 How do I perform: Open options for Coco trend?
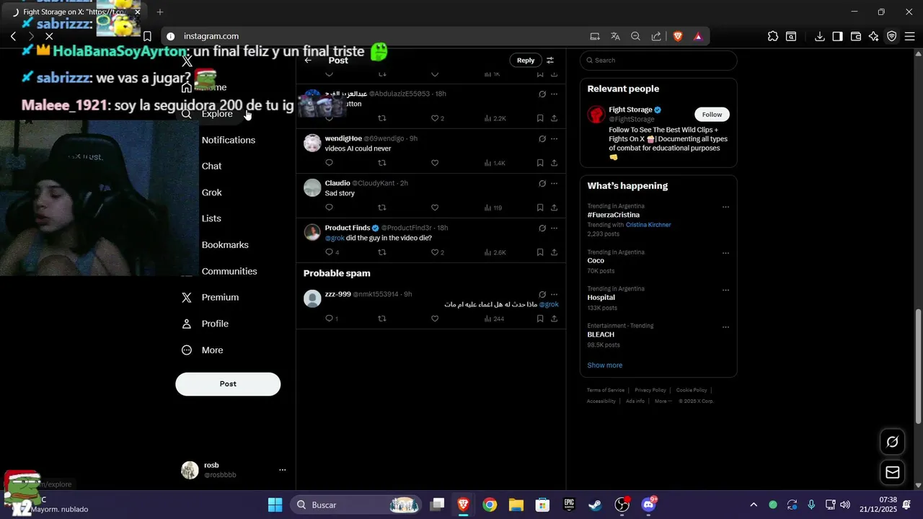coord(725,253)
